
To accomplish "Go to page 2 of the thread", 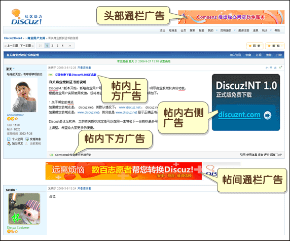I will click(52, 46).
